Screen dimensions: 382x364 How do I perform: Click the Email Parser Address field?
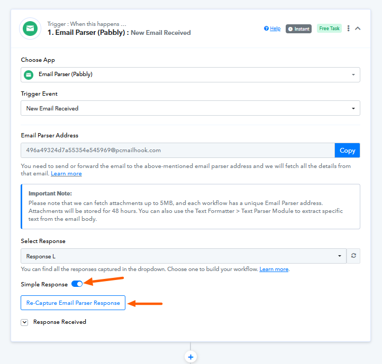click(x=178, y=151)
